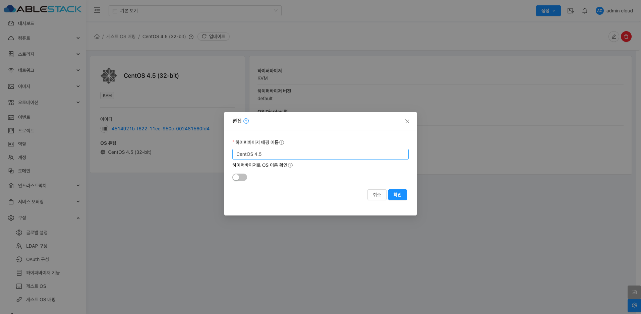Collapse the sidebar with menu fold icon
This screenshot has width=641, height=314.
coord(97,10)
